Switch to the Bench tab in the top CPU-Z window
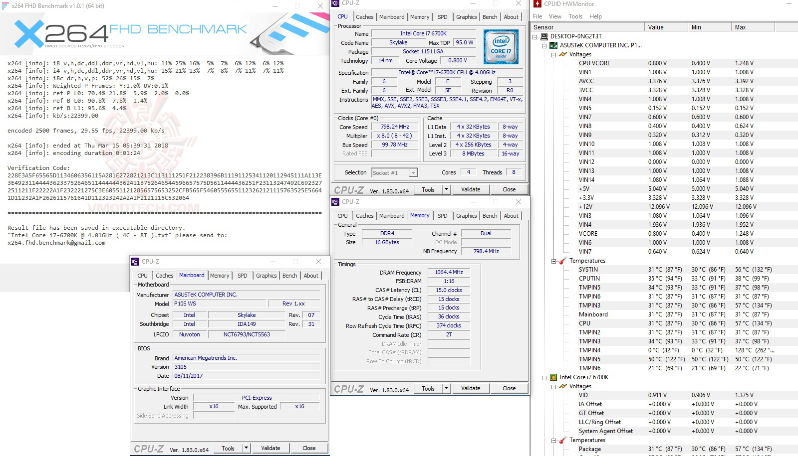This screenshot has width=798, height=456. click(490, 17)
